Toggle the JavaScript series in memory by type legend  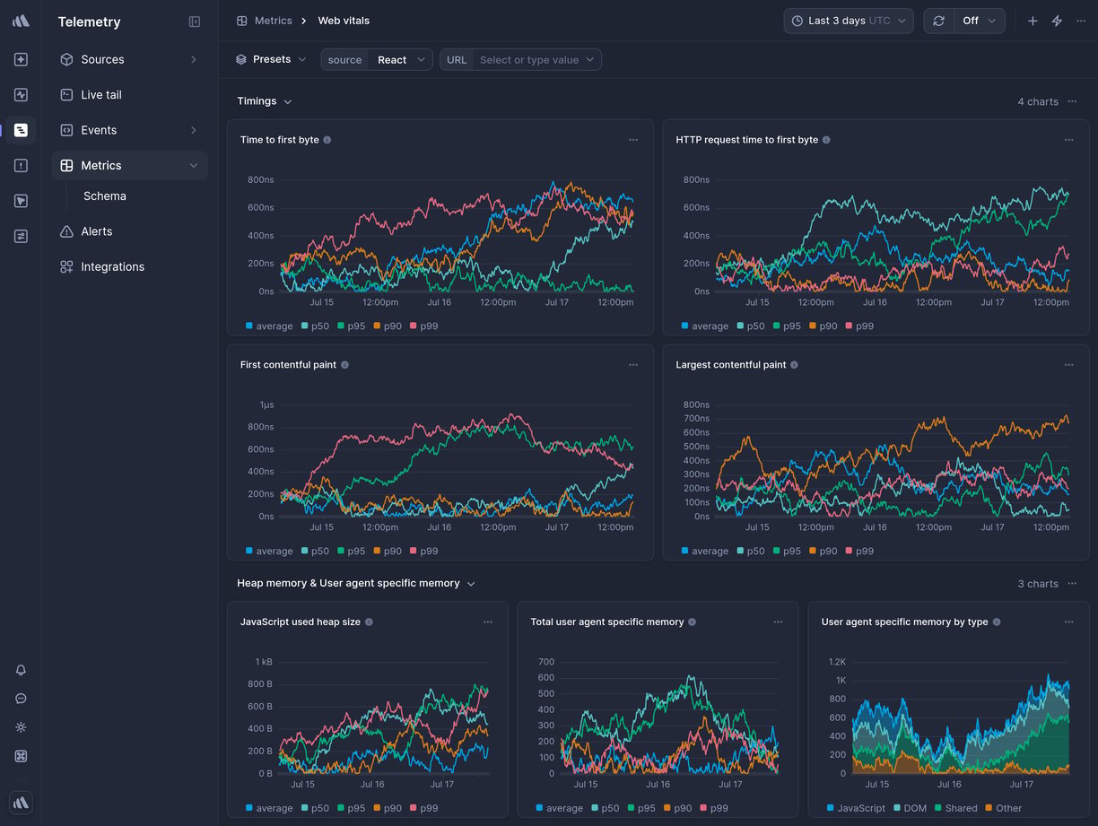(856, 808)
